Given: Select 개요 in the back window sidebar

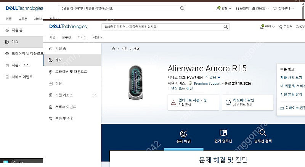Looking at the screenshot, I should (x=22, y=42).
